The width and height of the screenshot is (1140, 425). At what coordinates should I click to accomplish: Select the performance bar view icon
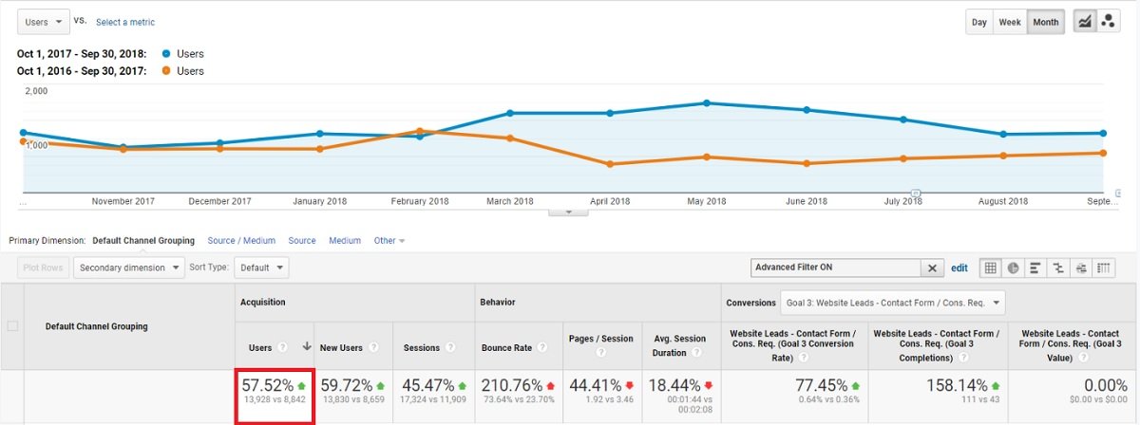click(1035, 268)
